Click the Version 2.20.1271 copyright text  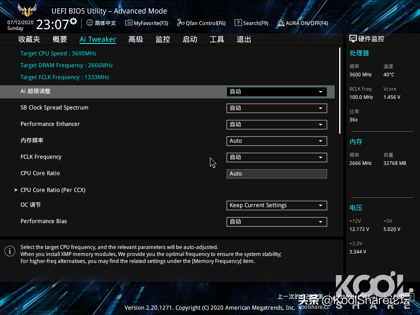click(210, 308)
